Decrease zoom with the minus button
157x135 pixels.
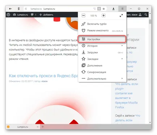(84, 16)
